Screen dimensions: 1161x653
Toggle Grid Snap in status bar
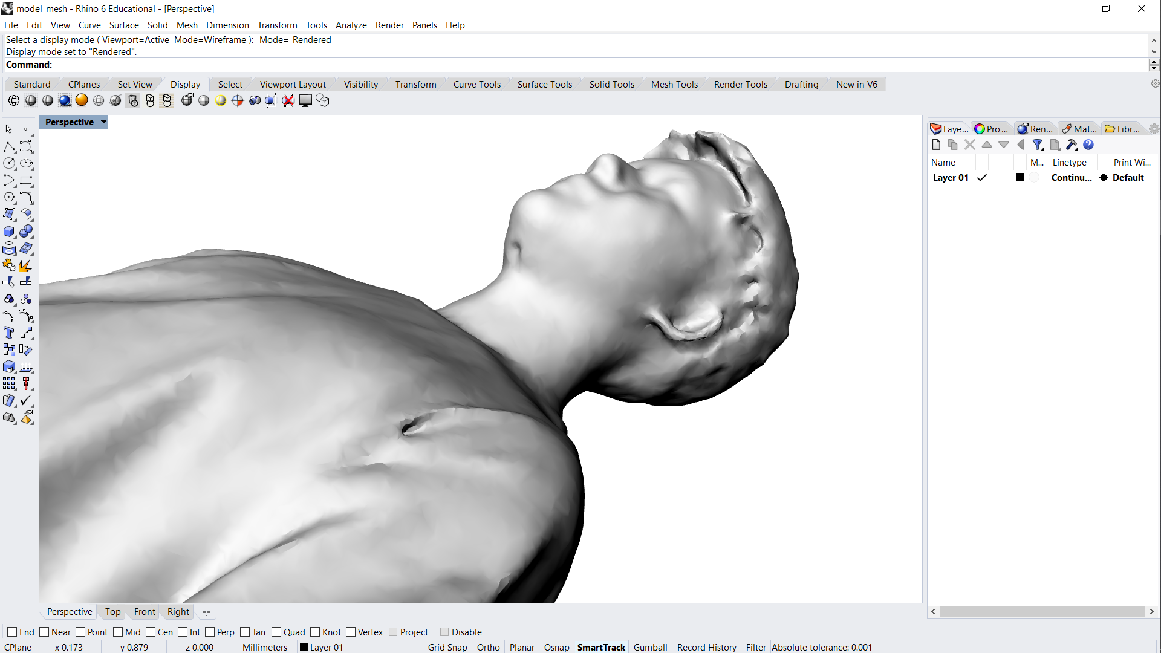[x=447, y=647]
